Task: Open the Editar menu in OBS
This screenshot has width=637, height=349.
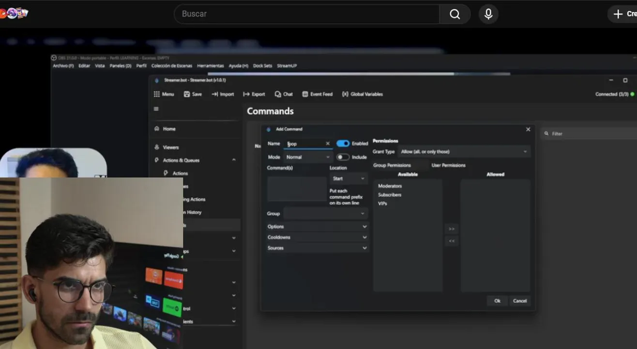Action: pyautogui.click(x=84, y=66)
